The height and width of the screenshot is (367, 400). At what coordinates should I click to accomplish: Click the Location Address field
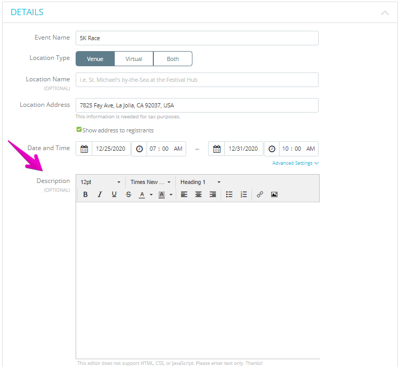(197, 105)
